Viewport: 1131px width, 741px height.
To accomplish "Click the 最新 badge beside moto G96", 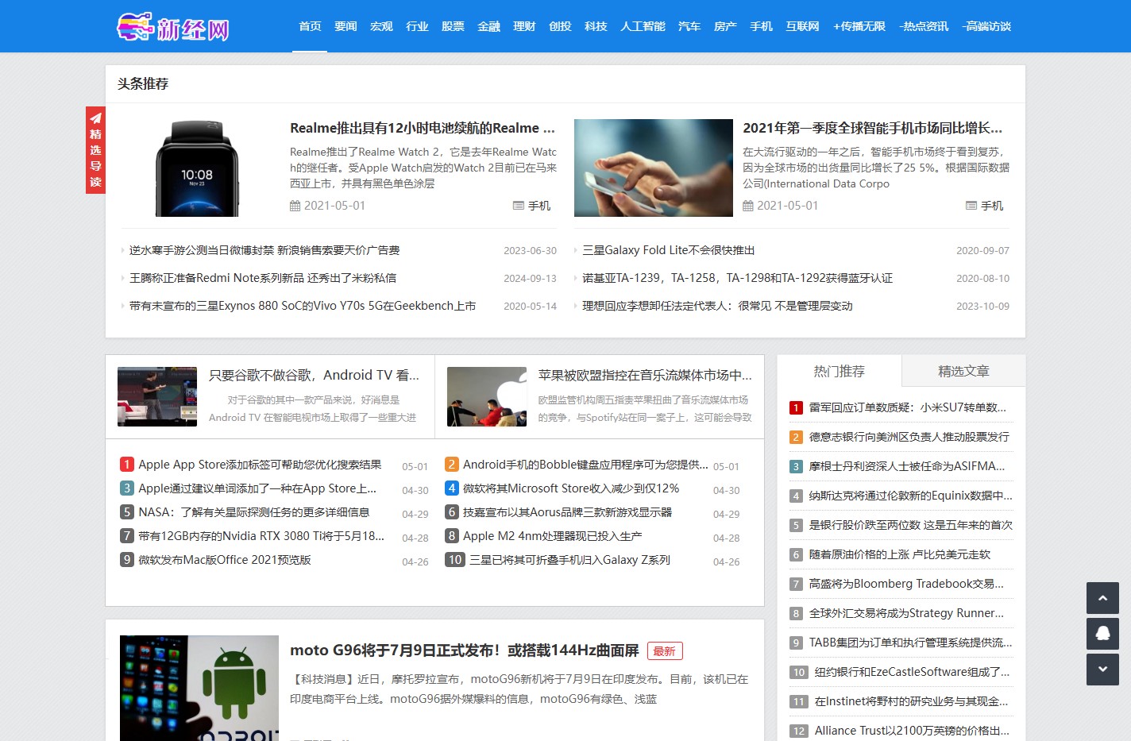I will coord(665,651).
